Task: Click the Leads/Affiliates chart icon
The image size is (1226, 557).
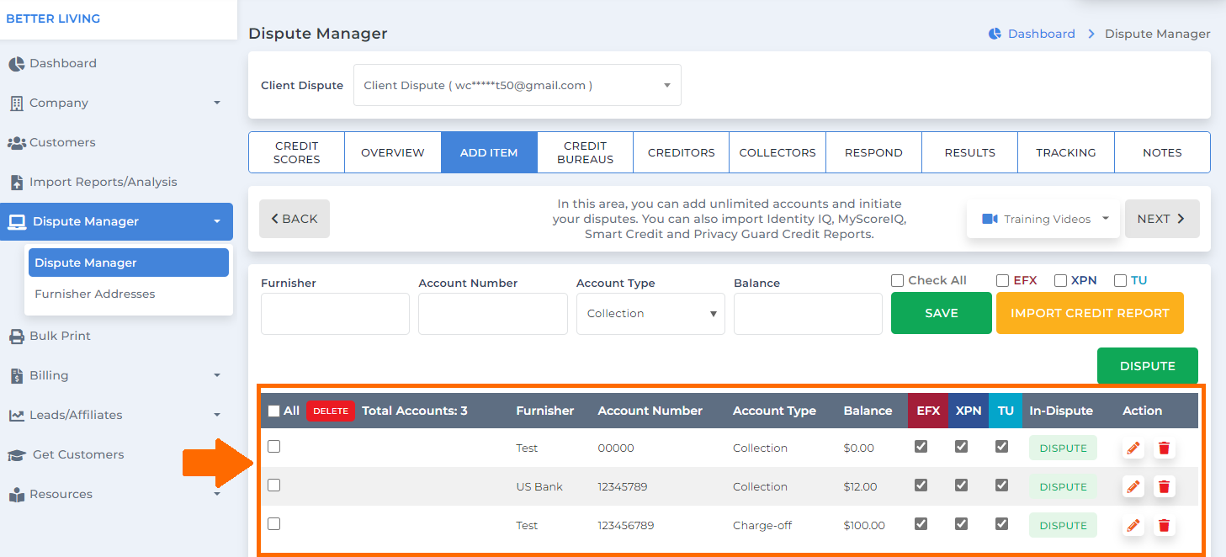Action: [x=16, y=416]
